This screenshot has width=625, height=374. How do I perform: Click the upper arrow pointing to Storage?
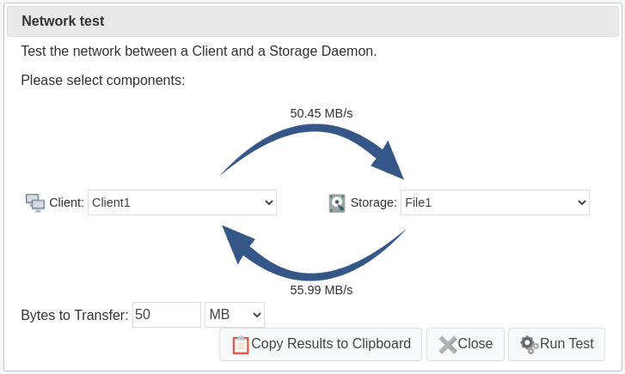click(x=313, y=151)
